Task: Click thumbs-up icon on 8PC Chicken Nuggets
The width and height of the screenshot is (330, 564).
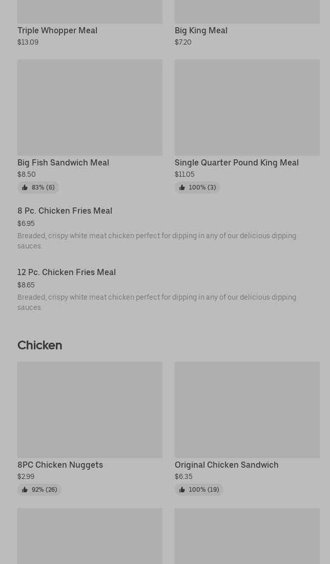Action: click(25, 490)
